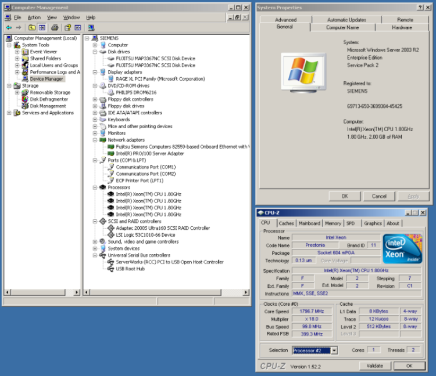Viewport: 436px width, 376px height.
Task: Click the Universal Serial Bus controllers icon
Action: tap(103, 255)
